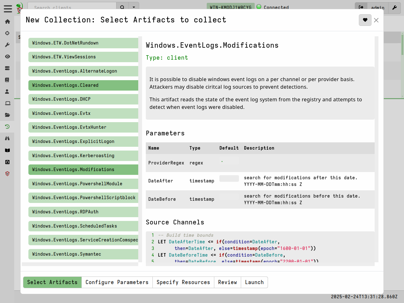Open Collected Artifacts folder icon
The height and width of the screenshot is (303, 404).
pos(7,115)
